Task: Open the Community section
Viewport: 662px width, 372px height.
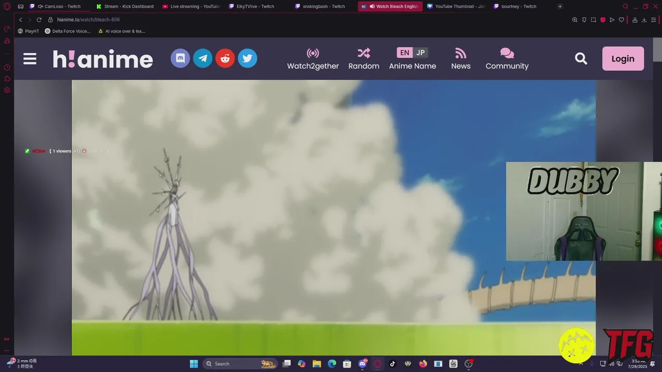Action: (507, 59)
